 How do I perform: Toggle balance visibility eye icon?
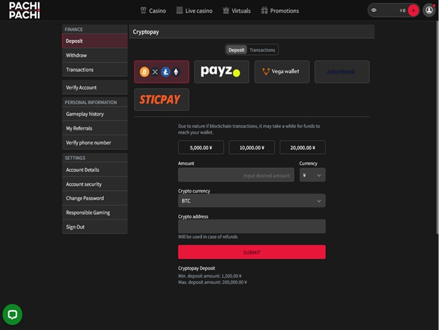(x=374, y=10)
